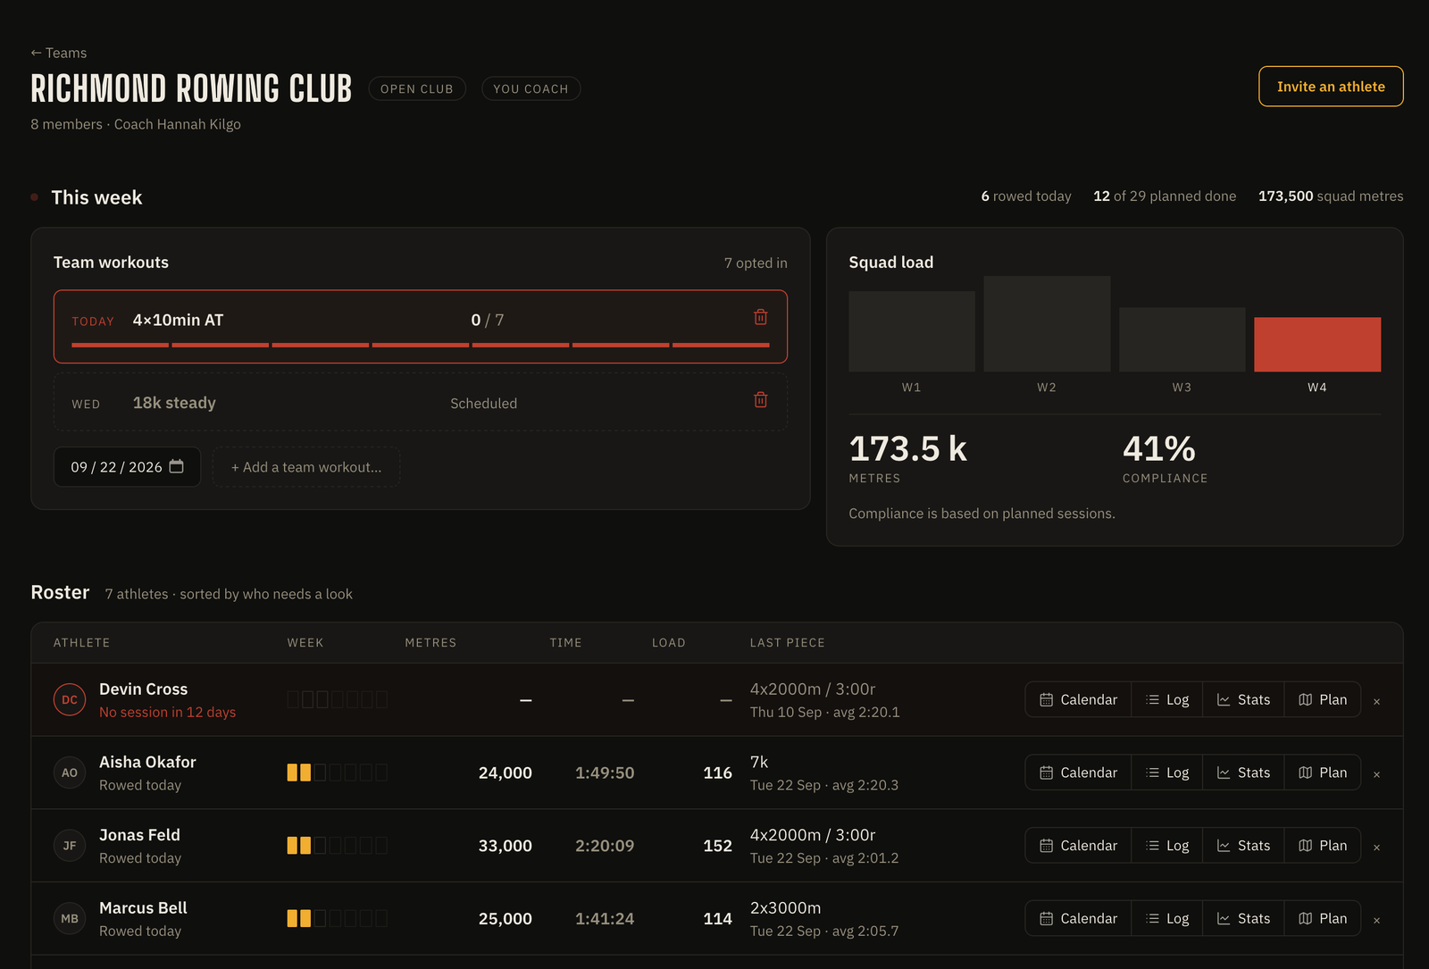Open Marcus Bell's Log
The height and width of the screenshot is (969, 1429).
1167,918
